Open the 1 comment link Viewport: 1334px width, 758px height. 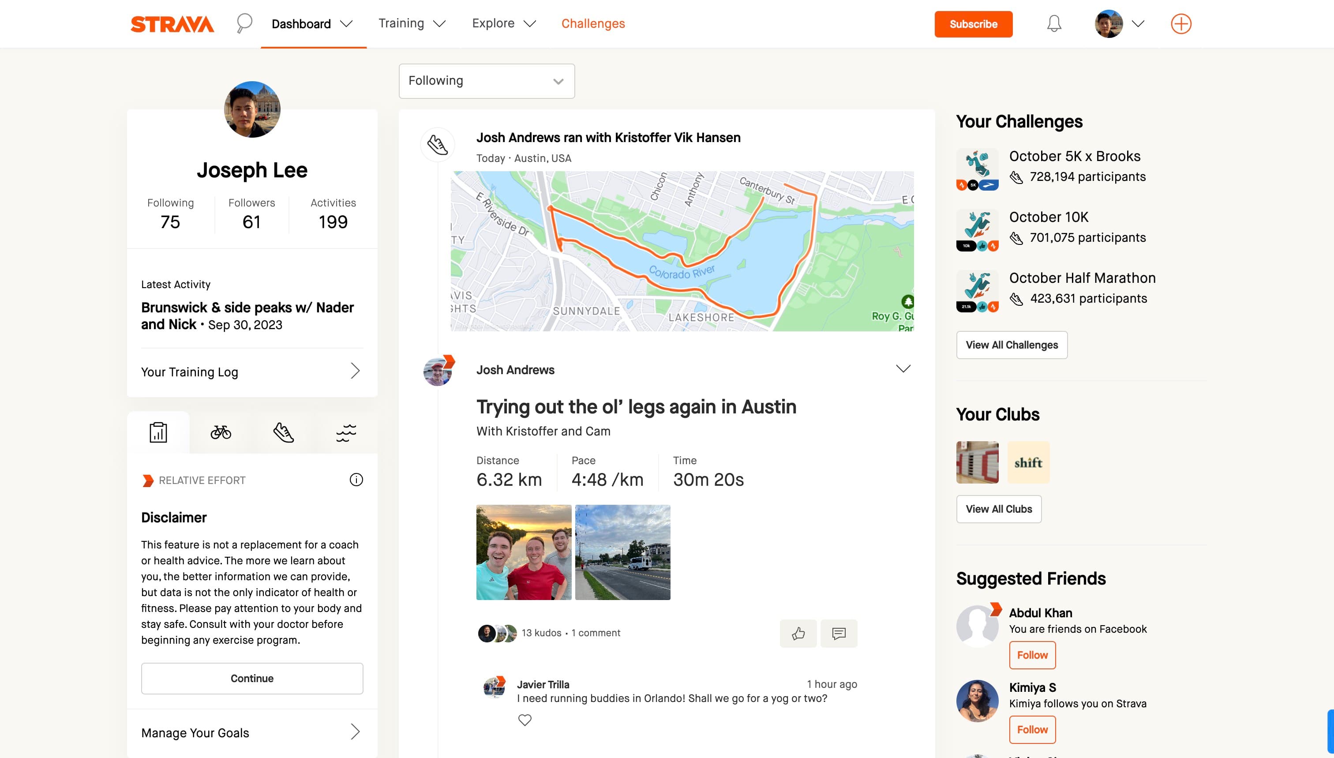coord(596,633)
